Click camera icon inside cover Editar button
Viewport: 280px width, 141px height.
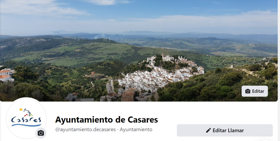click(248, 91)
